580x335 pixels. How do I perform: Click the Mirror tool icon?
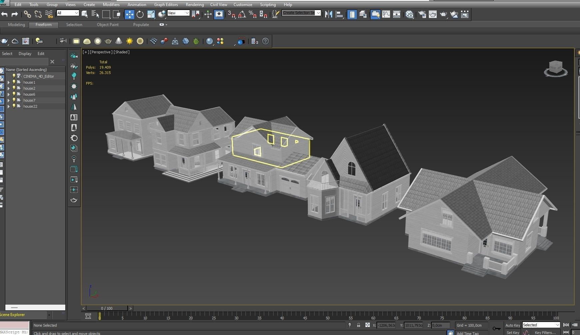tap(329, 14)
